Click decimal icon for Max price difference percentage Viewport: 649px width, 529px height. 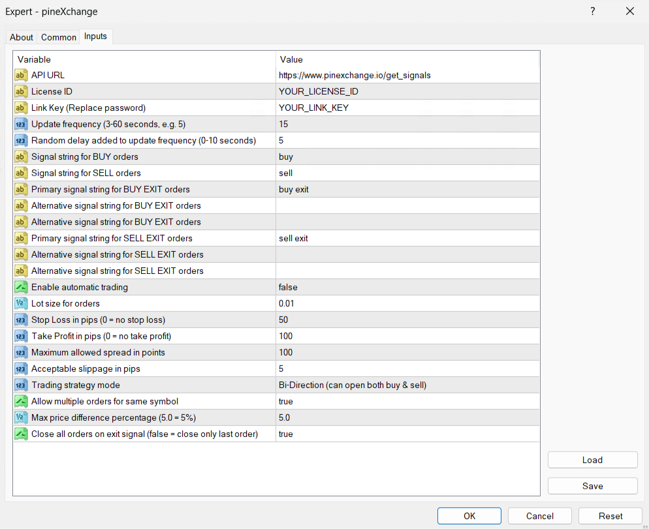21,417
